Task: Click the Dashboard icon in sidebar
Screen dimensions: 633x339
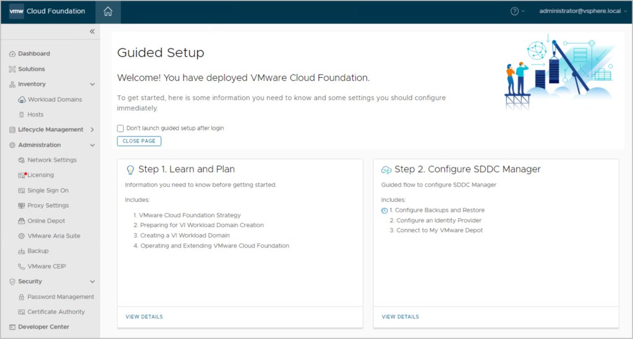Action: pyautogui.click(x=12, y=54)
